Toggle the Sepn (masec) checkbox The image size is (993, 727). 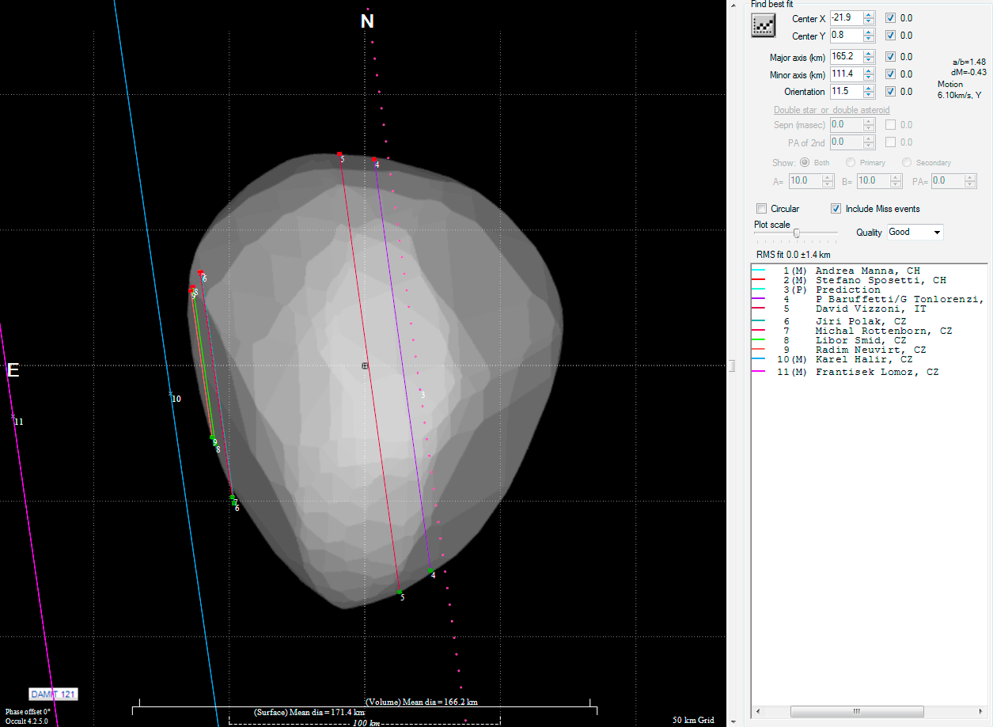tap(891, 125)
